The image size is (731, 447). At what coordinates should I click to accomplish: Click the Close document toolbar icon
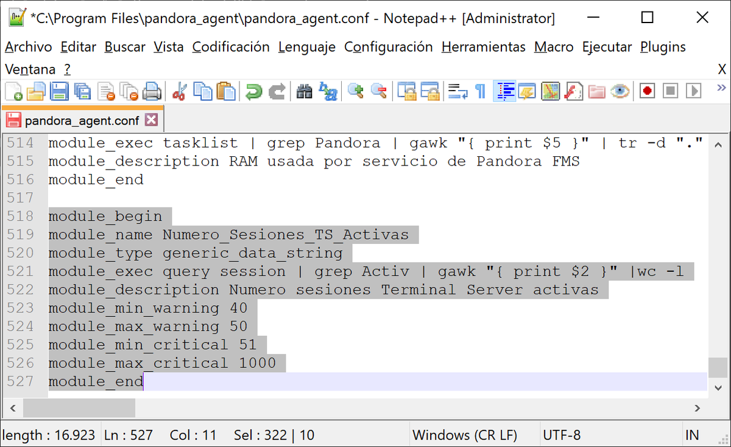pos(106,91)
